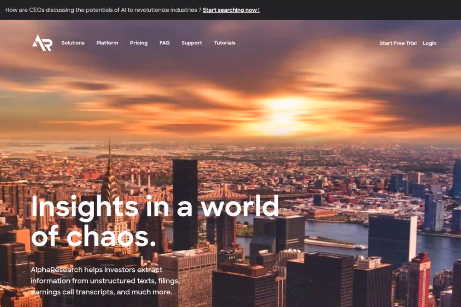This screenshot has width=461, height=307.
Task: Click the 'Insights in a world of chaos.' headline
Action: [x=155, y=222]
